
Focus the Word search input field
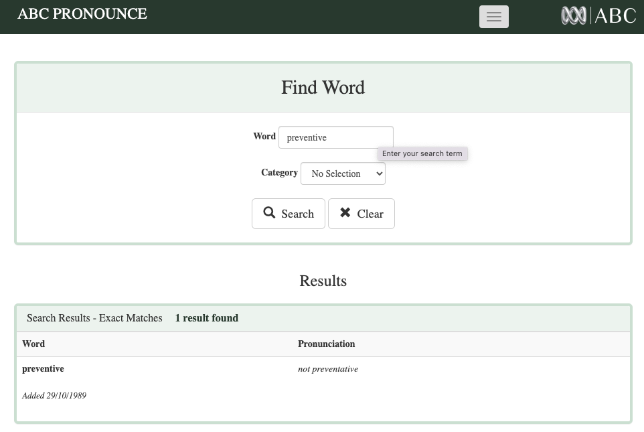[x=335, y=137]
